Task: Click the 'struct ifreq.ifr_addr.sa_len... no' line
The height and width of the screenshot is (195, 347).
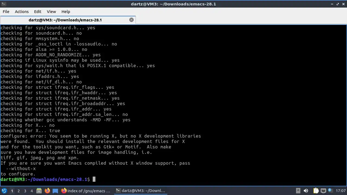Action: click(64, 114)
